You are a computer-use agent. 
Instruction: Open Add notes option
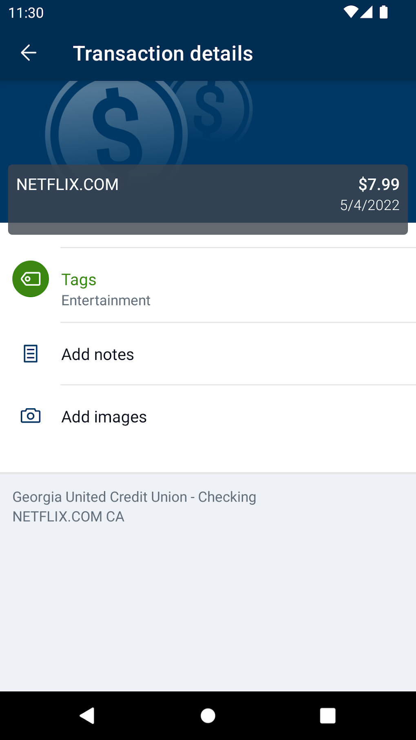(97, 354)
